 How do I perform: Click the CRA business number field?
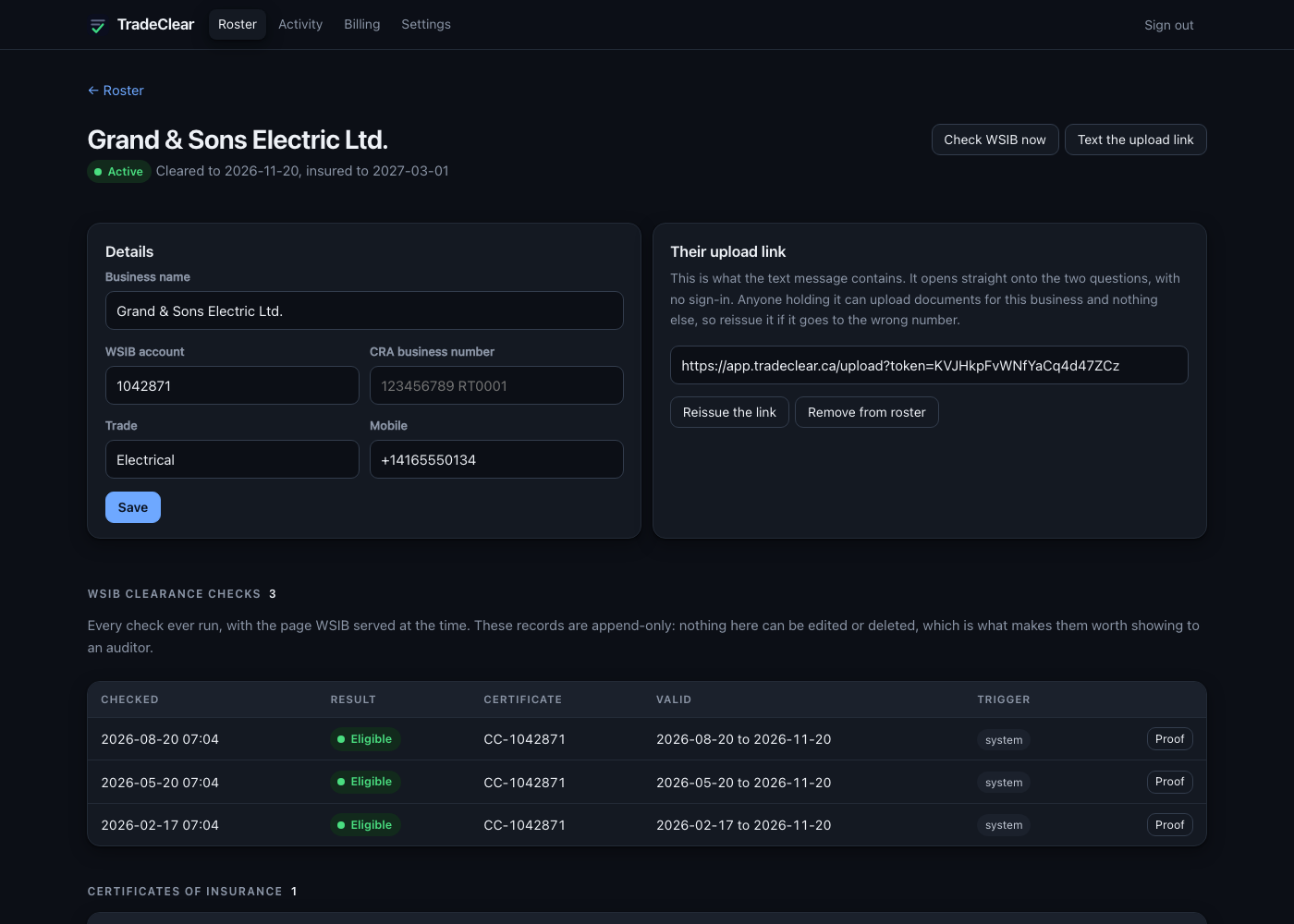point(496,385)
